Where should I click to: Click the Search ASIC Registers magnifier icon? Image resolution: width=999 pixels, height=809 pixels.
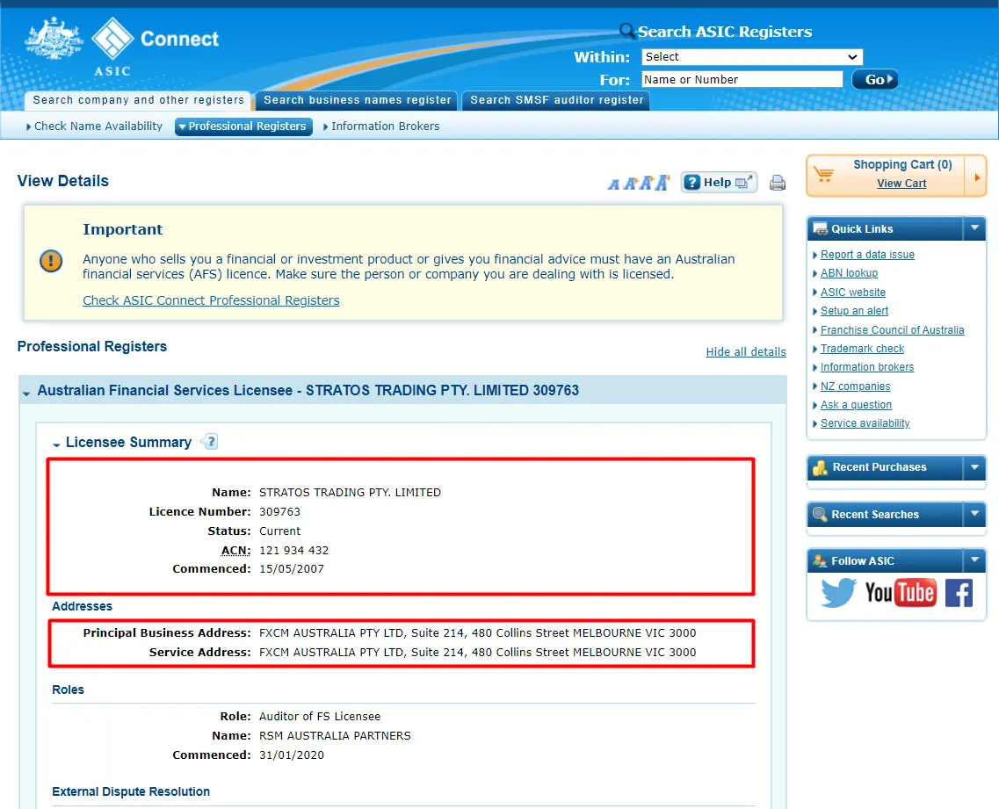point(627,31)
